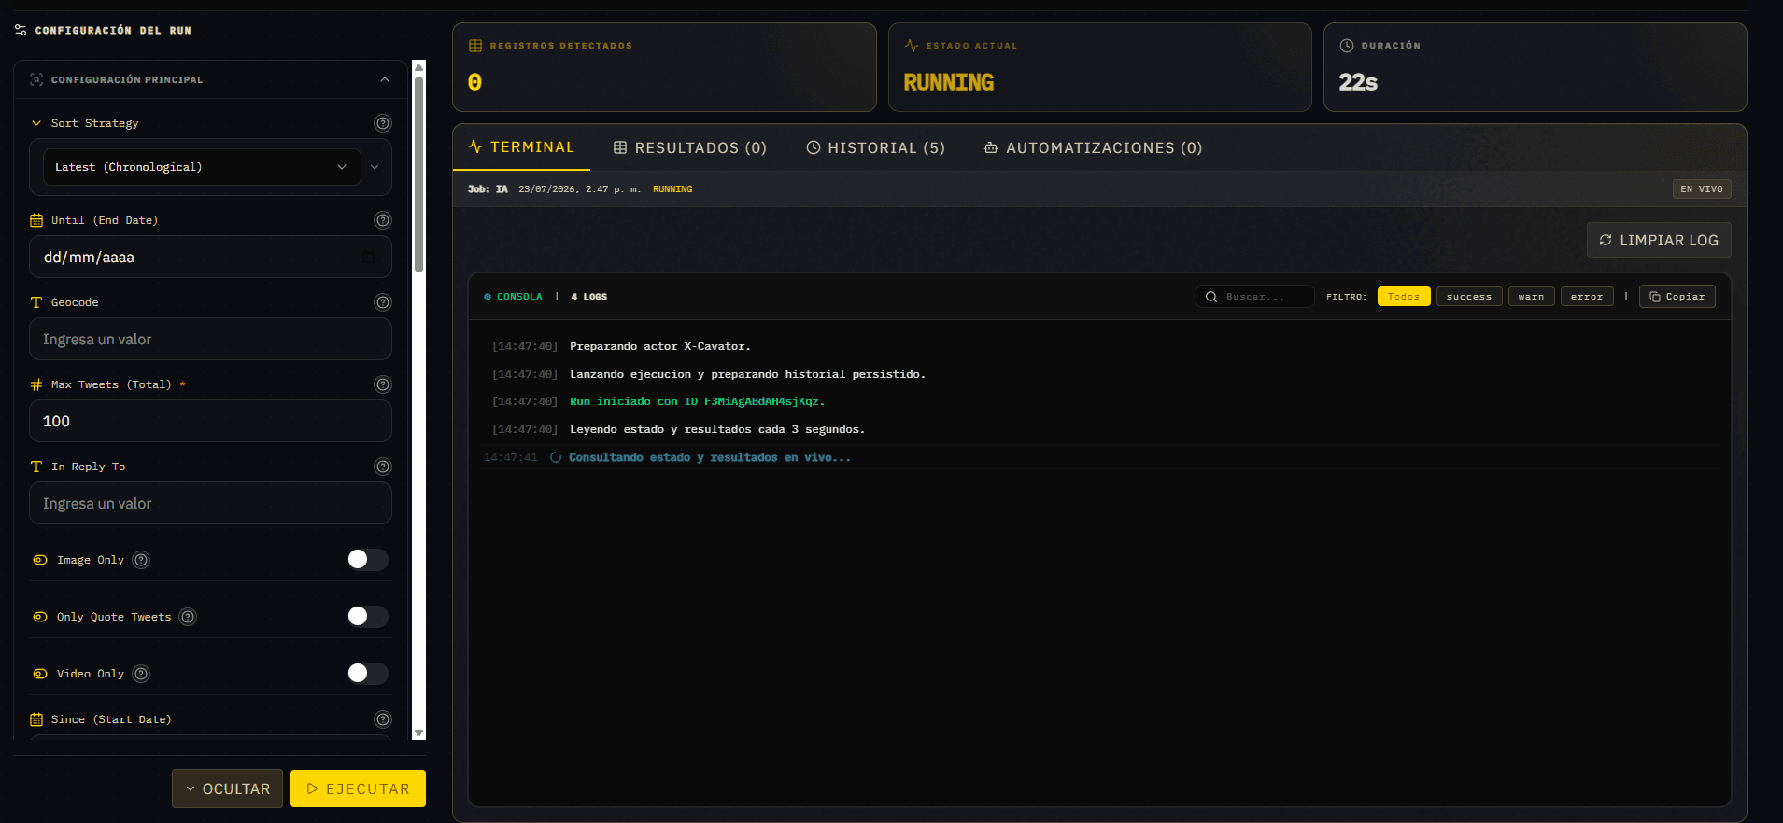Open help tooltip for Geocode field

click(383, 302)
